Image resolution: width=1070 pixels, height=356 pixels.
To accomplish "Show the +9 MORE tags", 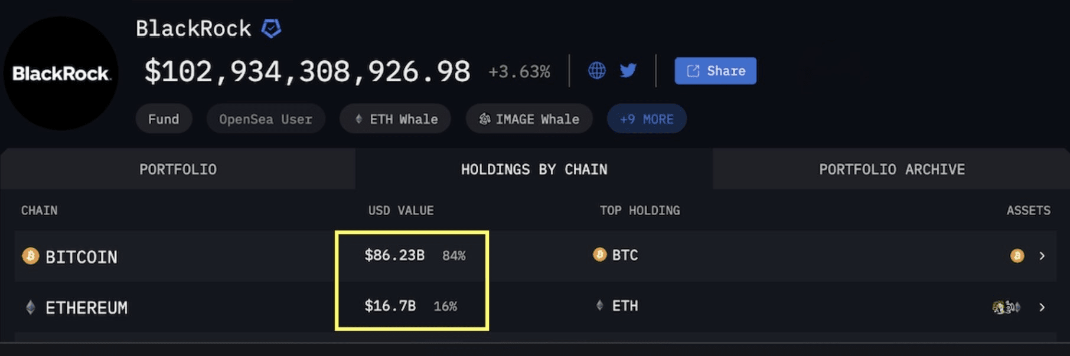I will 647,119.
